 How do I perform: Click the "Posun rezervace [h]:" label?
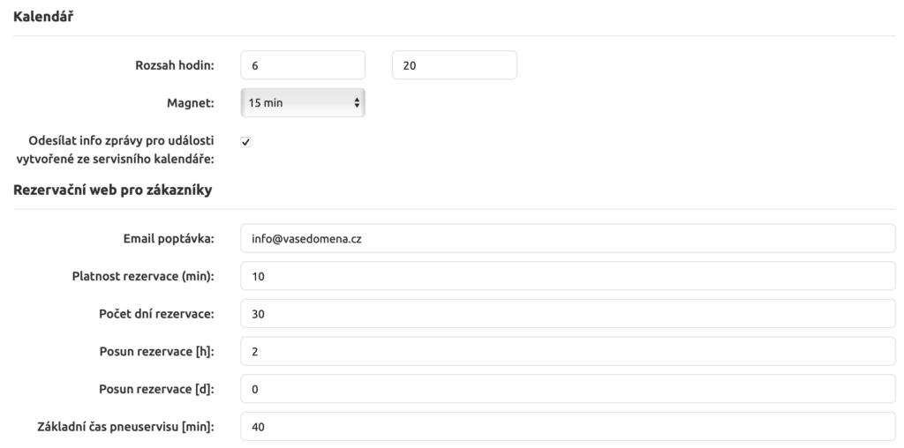(x=158, y=352)
